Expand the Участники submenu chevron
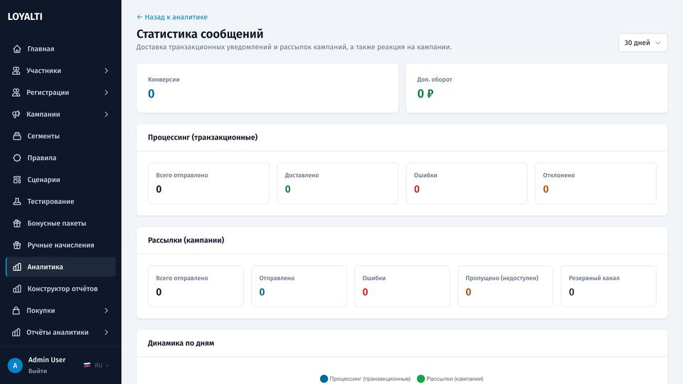The height and width of the screenshot is (384, 683). [x=106, y=70]
